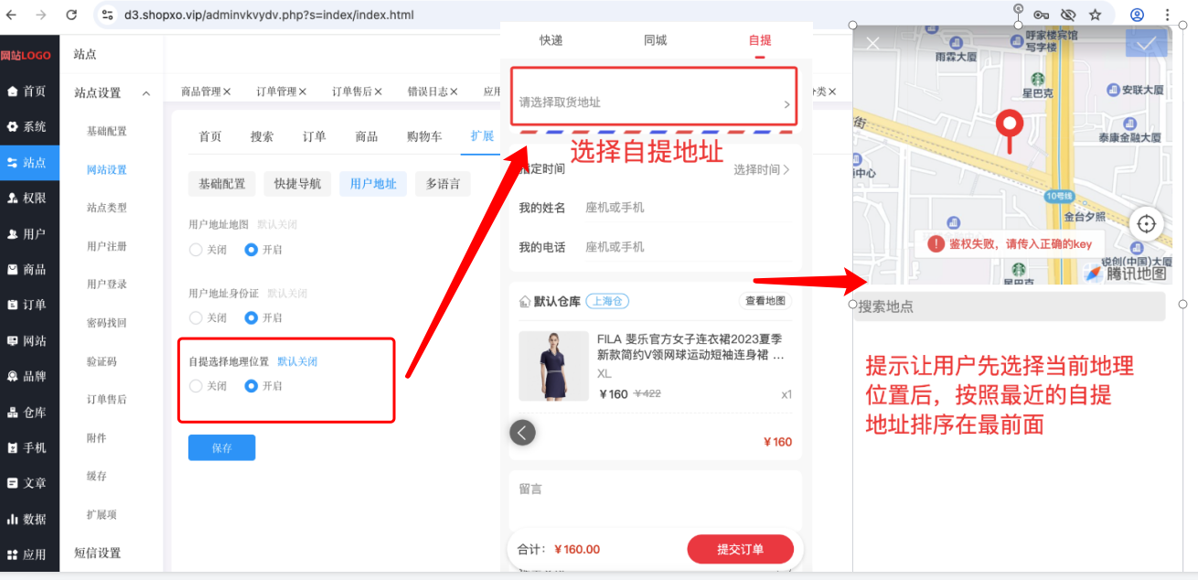
Task: Switch to the 订单管理 page tab
Action: click(x=276, y=91)
